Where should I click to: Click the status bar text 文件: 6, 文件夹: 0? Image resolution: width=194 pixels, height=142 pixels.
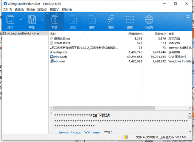click(x=147, y=137)
